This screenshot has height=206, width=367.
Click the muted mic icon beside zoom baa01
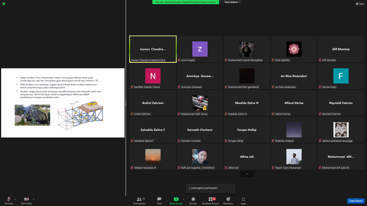pyautogui.click(x=179, y=60)
